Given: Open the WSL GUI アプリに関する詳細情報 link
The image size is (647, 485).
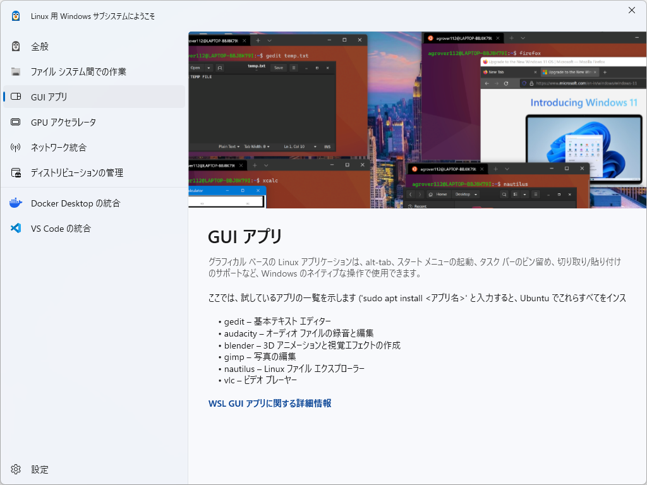Looking at the screenshot, I should click(270, 403).
